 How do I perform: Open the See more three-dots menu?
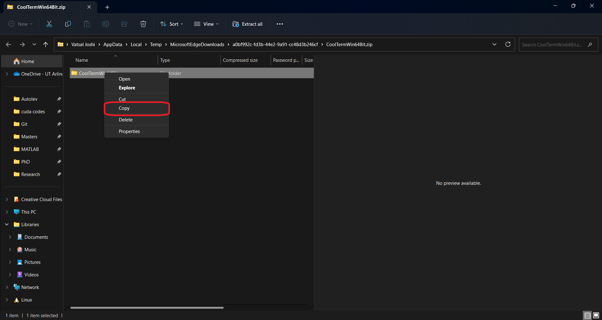[280, 24]
